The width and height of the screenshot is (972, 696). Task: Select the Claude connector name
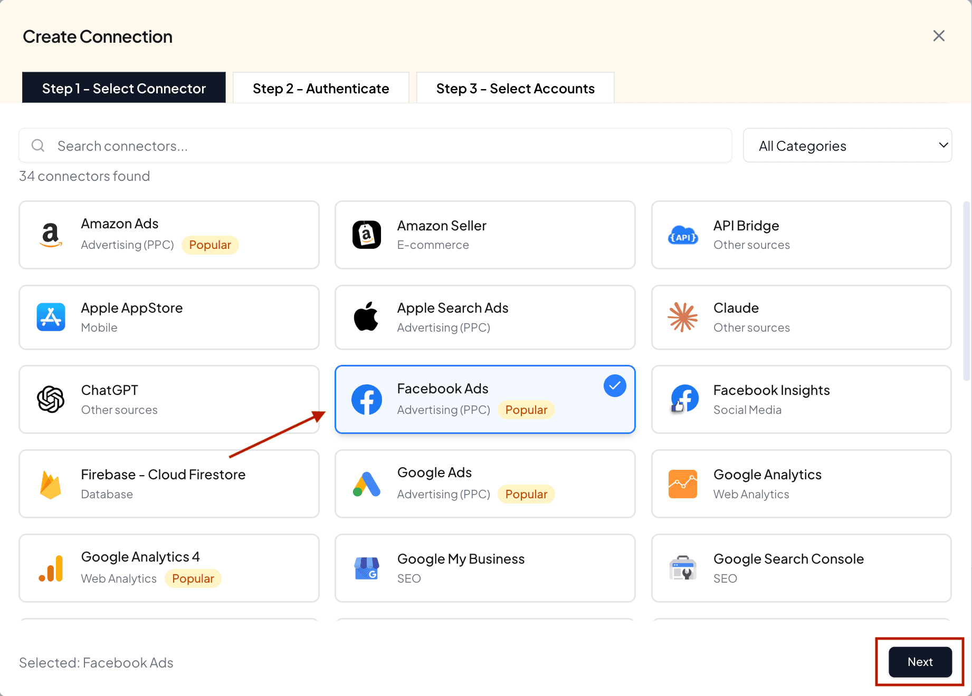click(736, 308)
